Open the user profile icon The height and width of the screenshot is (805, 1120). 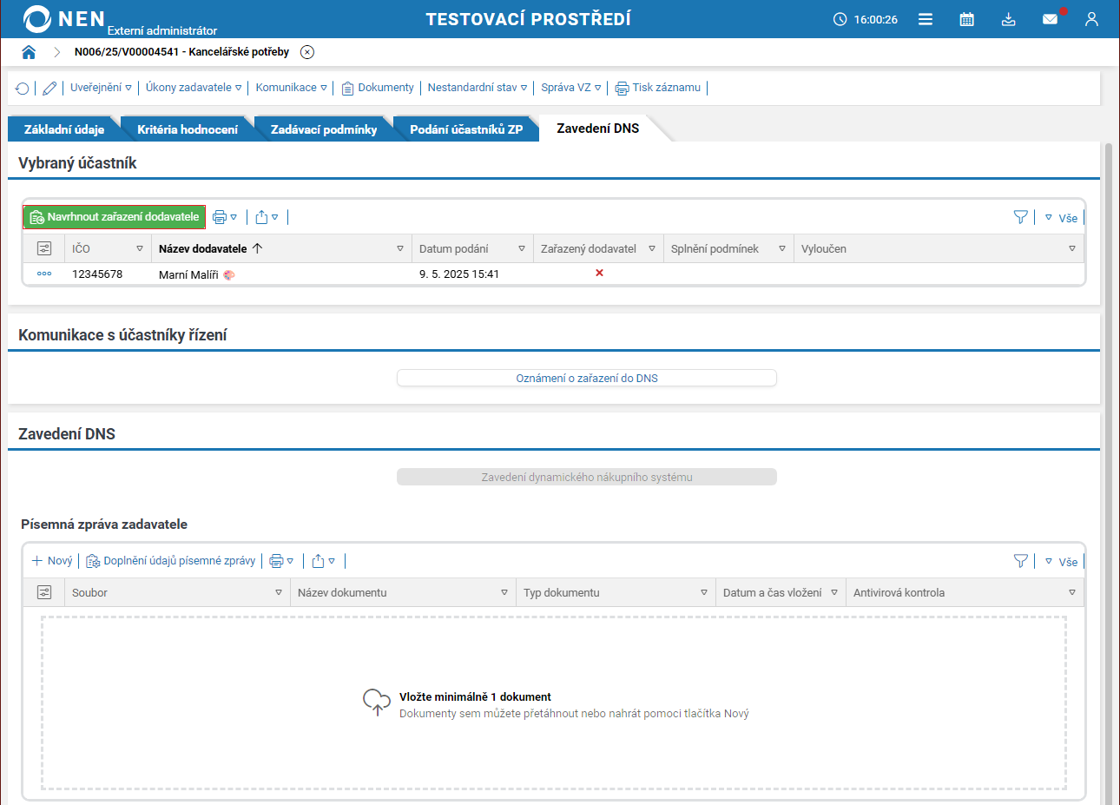(x=1091, y=19)
